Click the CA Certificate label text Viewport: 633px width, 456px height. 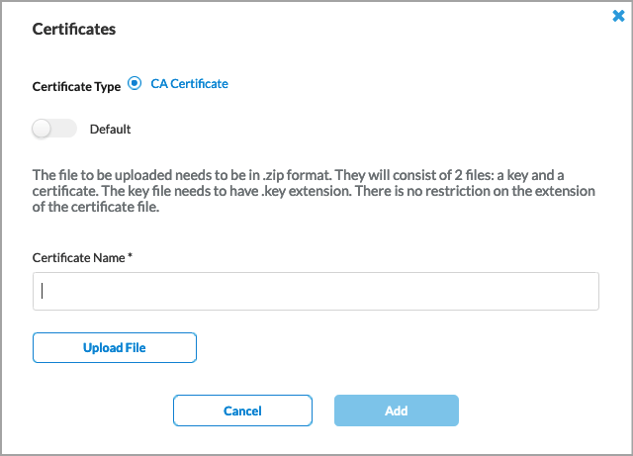(x=189, y=84)
